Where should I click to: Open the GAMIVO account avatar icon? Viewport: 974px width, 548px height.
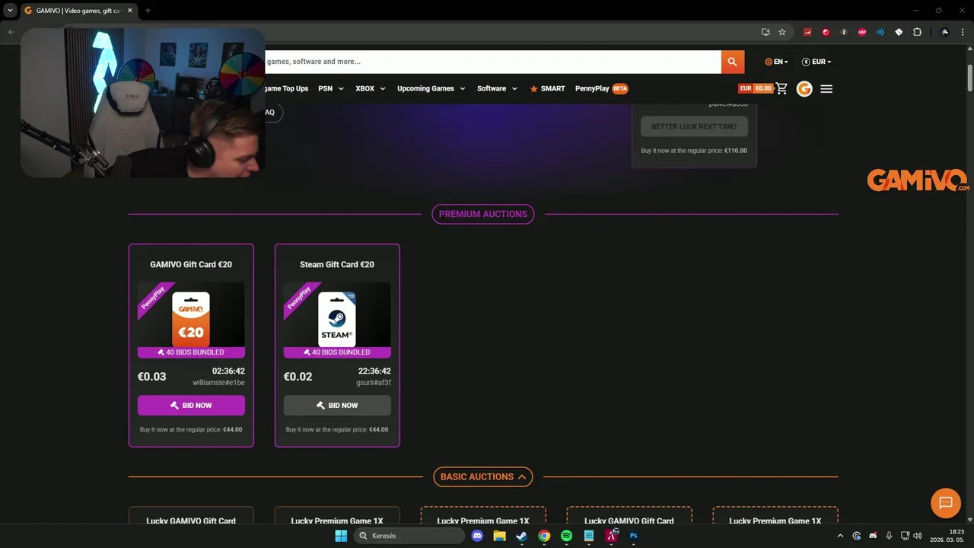[x=804, y=89]
